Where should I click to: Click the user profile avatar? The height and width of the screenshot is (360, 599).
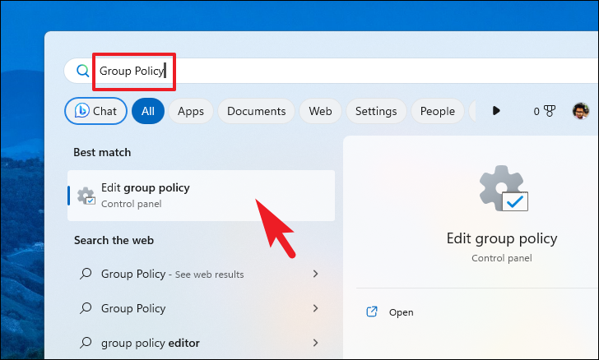click(580, 111)
